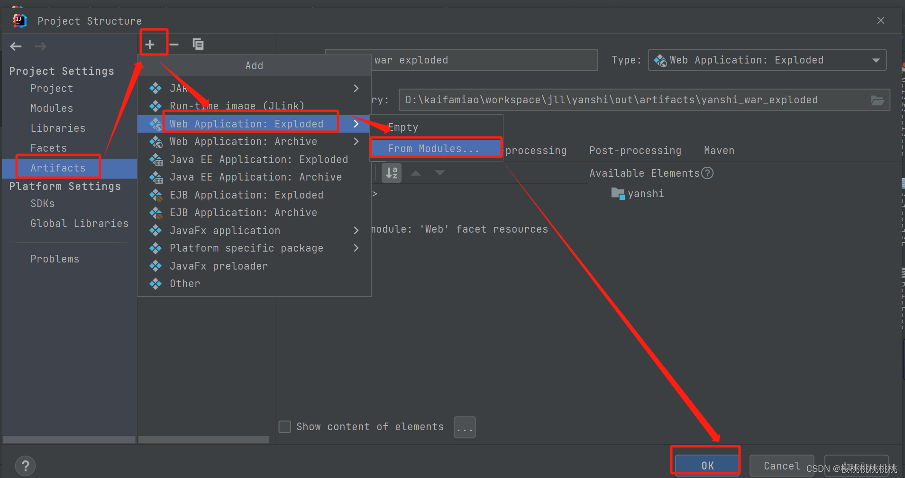The image size is (905, 478).
Task: Select Web Application: Exploded menu entry
Action: coord(254,124)
